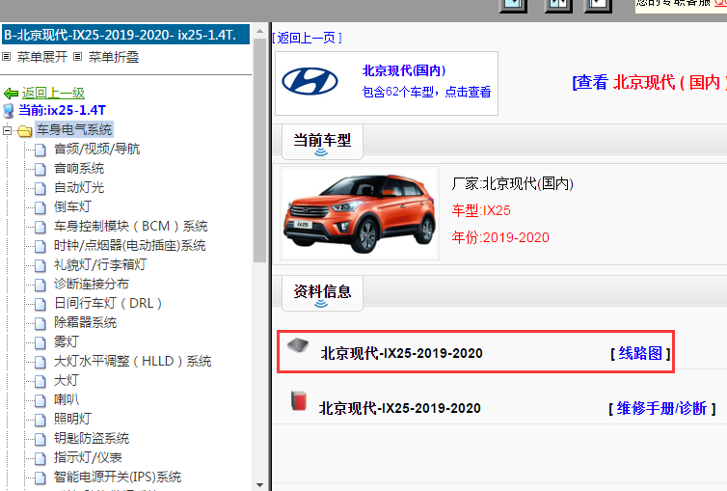Screen dimensions: 727x491
Task: Click the 菜单展开 list icon
Action: pos(7,57)
